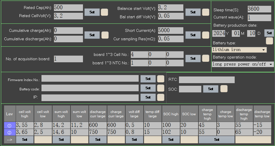Click Set under the cell volt high column
The height and width of the screenshot is (146, 275).
[25, 139]
